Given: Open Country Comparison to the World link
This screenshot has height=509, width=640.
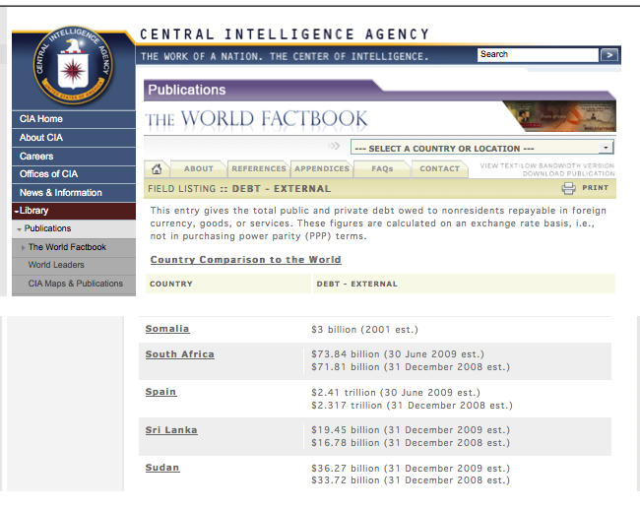Looking at the screenshot, I should pos(246,260).
